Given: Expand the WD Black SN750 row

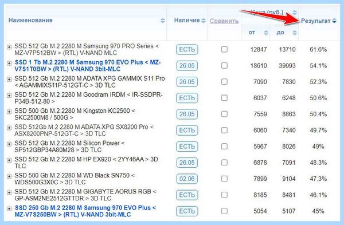Looking at the screenshot, I should [x=9, y=176].
